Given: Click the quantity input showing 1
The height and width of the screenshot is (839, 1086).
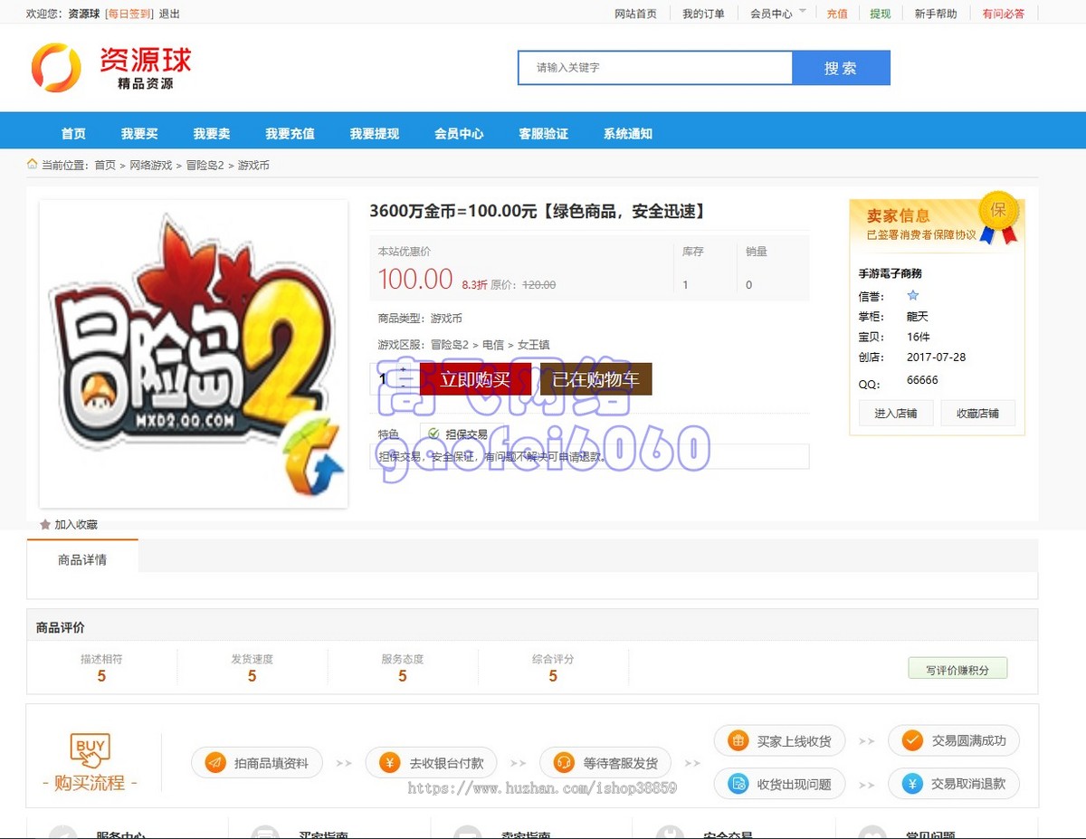Looking at the screenshot, I should pos(385,378).
